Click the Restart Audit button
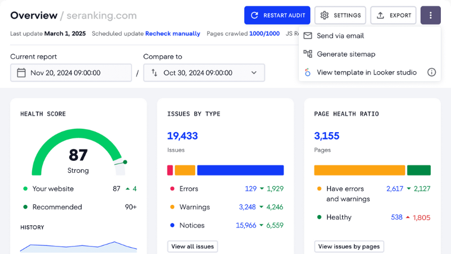 277,15
